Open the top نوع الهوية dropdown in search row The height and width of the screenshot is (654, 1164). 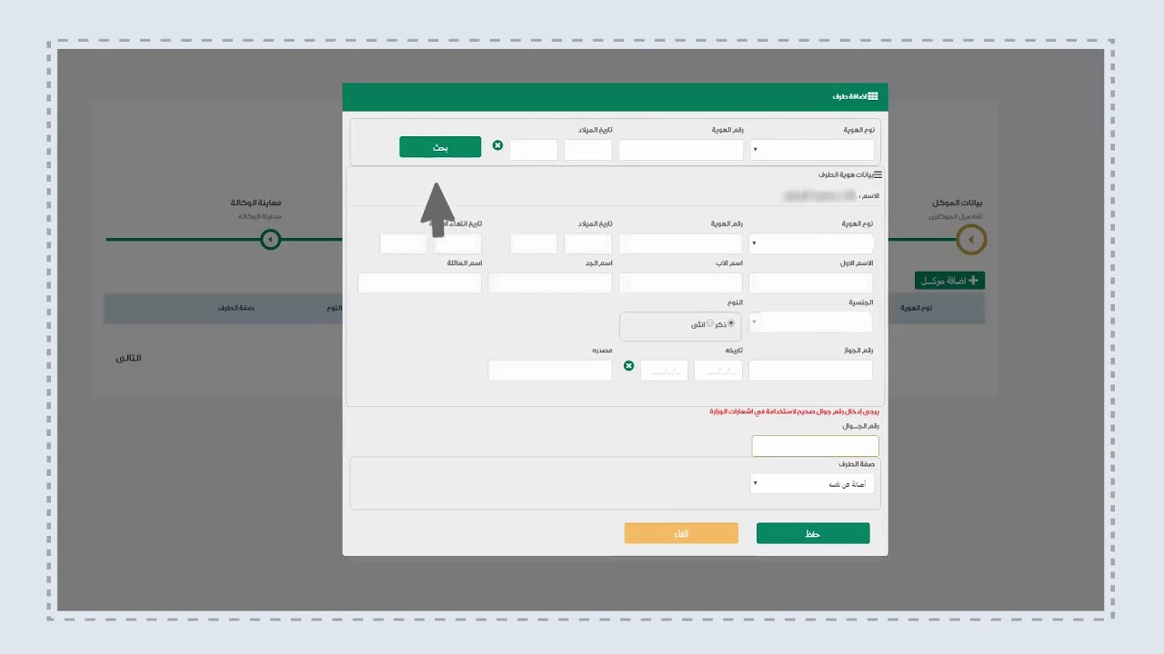(812, 150)
